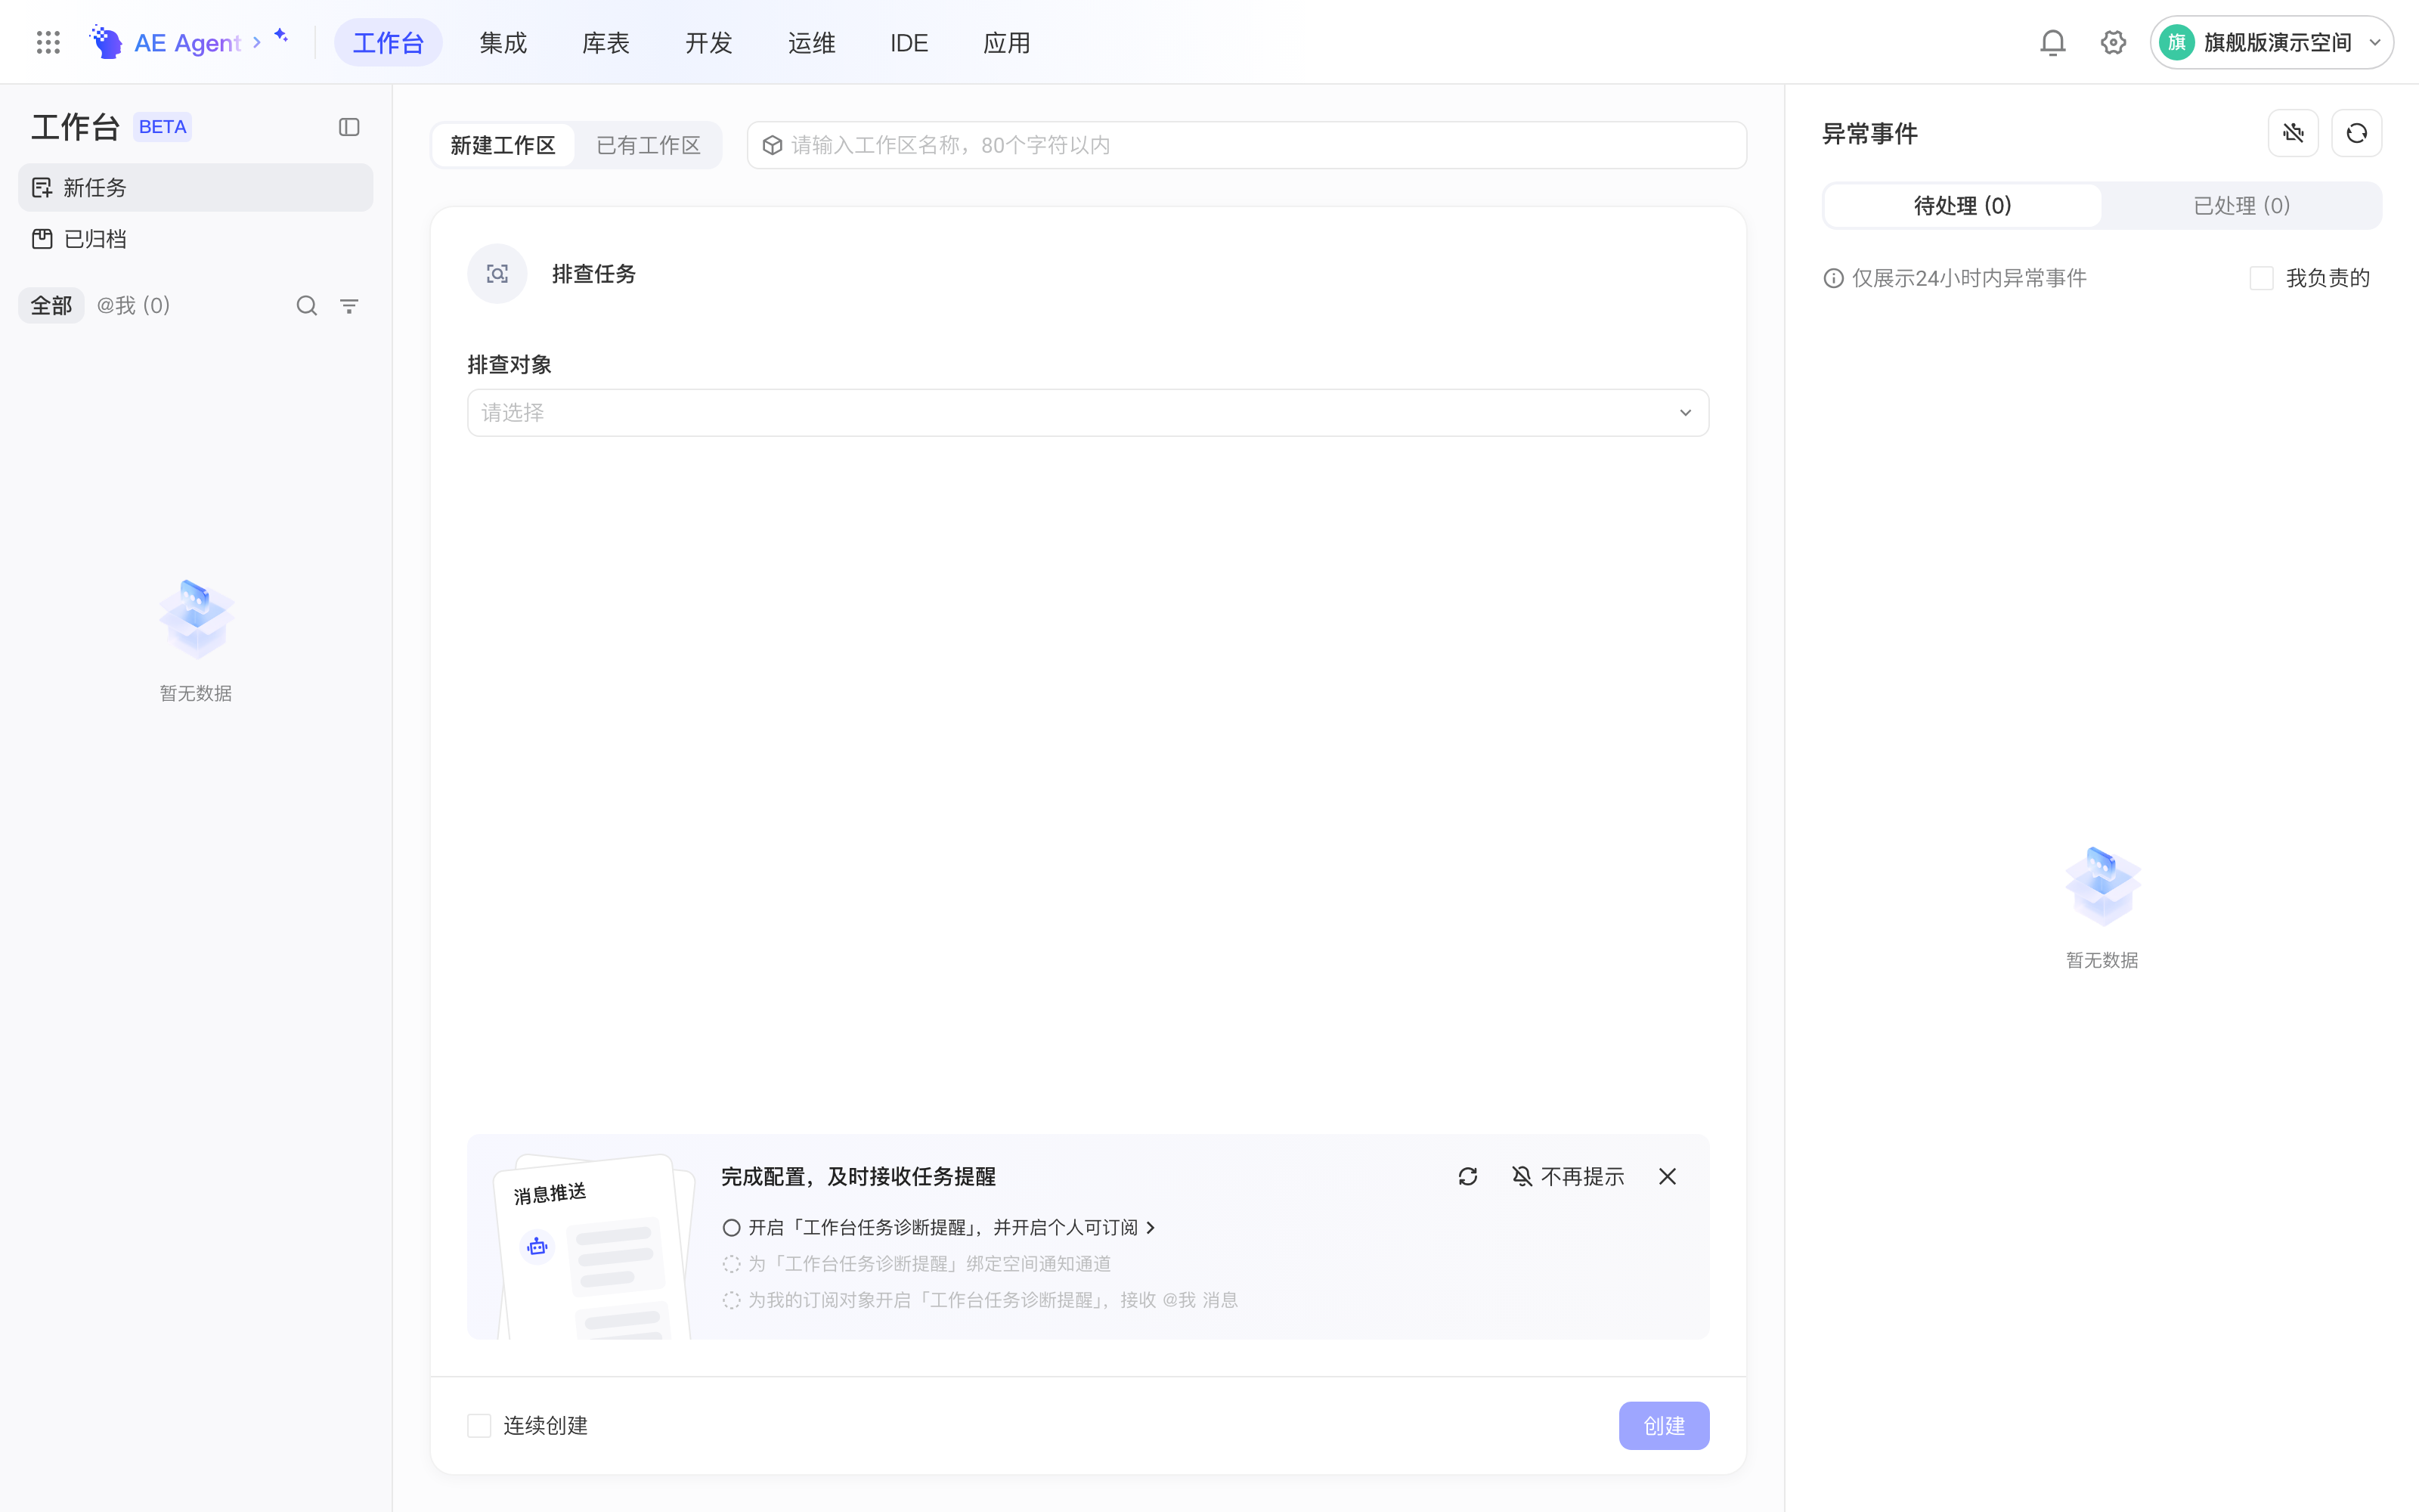Open 运维 top menu

tap(812, 42)
